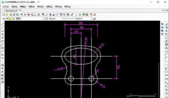This screenshot has height=98, width=169.
Task: Select the single-line Text A tool
Action: 2,72
